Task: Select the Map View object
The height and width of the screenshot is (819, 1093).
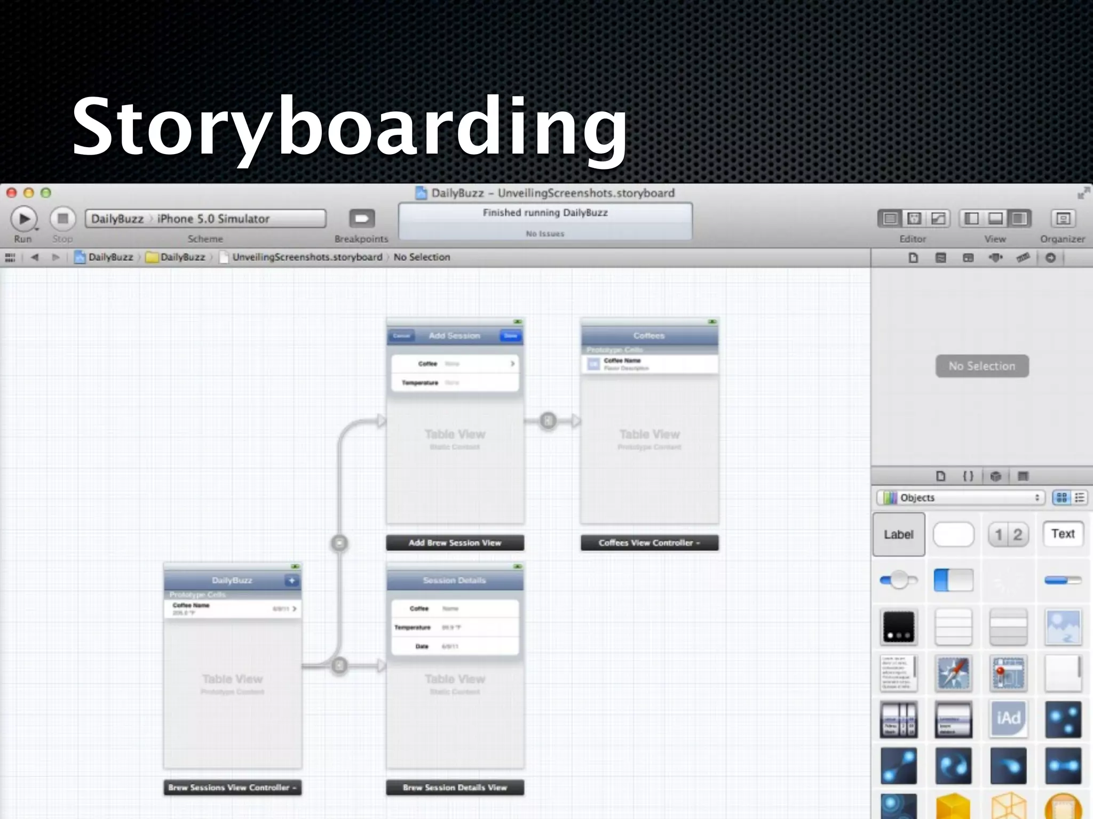Action: coord(1008,673)
